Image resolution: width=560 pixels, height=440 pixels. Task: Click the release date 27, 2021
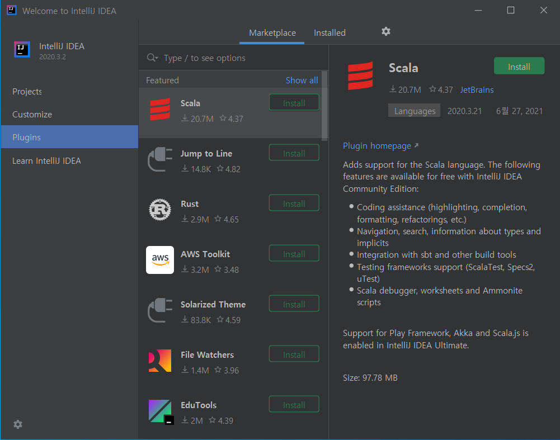coord(519,111)
